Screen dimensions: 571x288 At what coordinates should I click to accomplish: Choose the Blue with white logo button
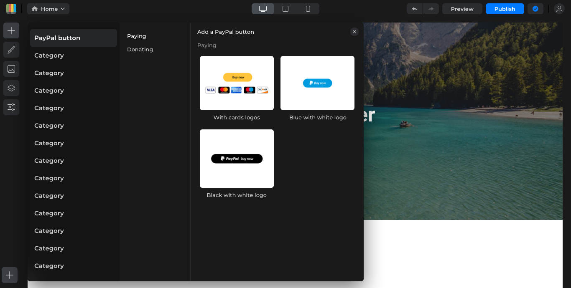click(x=317, y=83)
